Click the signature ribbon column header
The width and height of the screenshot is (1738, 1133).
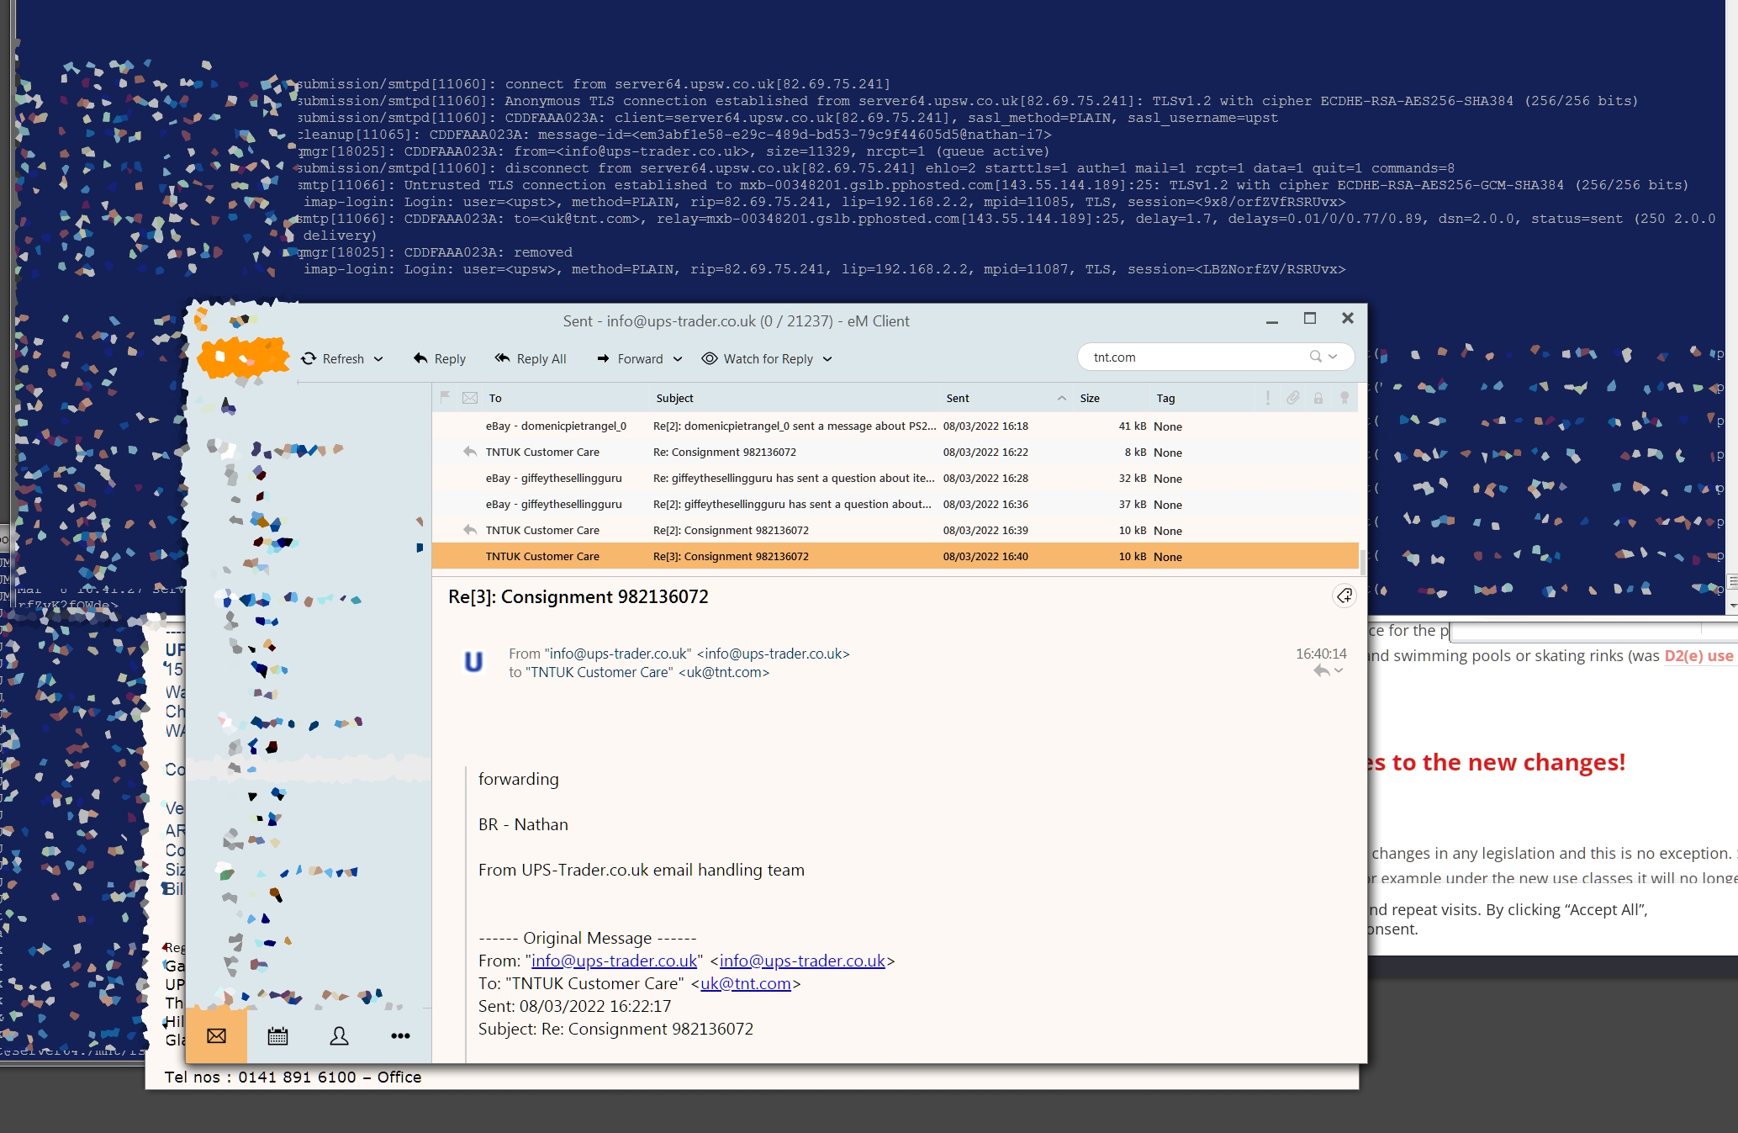(x=1344, y=398)
